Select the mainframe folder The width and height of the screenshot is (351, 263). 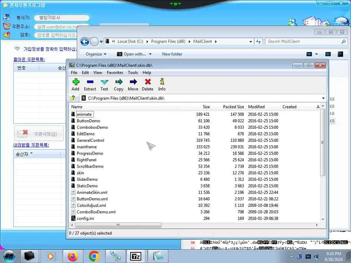87,147
